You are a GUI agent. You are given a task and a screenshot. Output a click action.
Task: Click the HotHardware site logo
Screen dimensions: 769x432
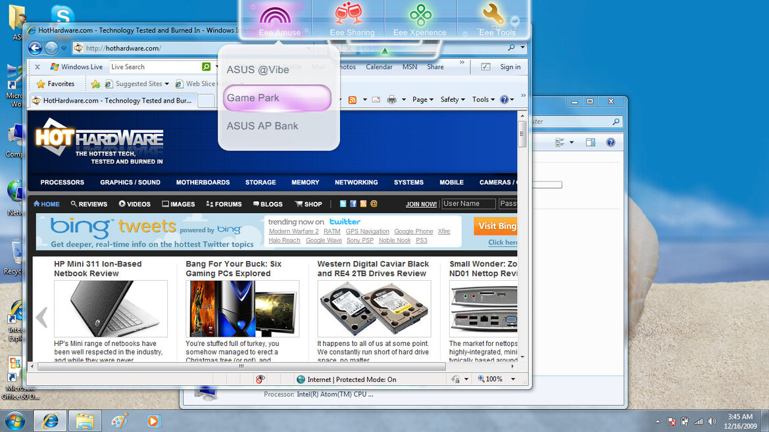pyautogui.click(x=99, y=141)
